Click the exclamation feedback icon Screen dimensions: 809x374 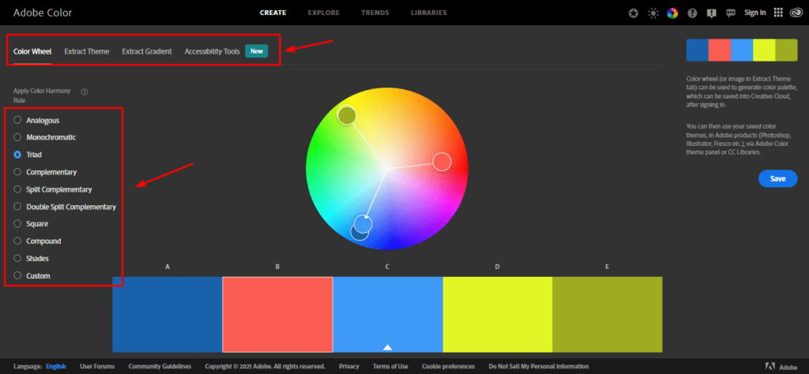click(x=712, y=13)
